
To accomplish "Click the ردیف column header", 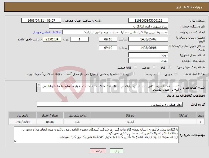I will 201,115.
